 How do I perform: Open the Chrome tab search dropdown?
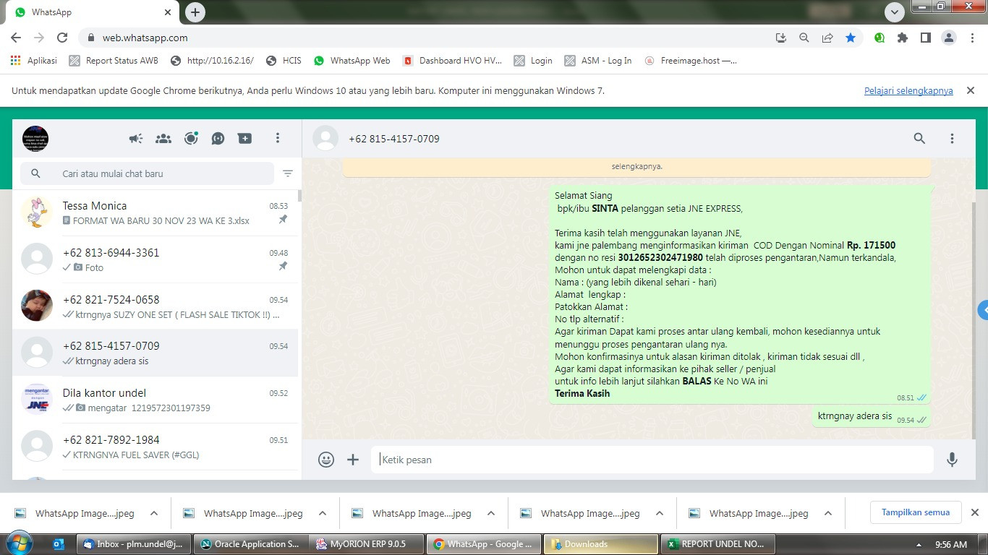(895, 12)
